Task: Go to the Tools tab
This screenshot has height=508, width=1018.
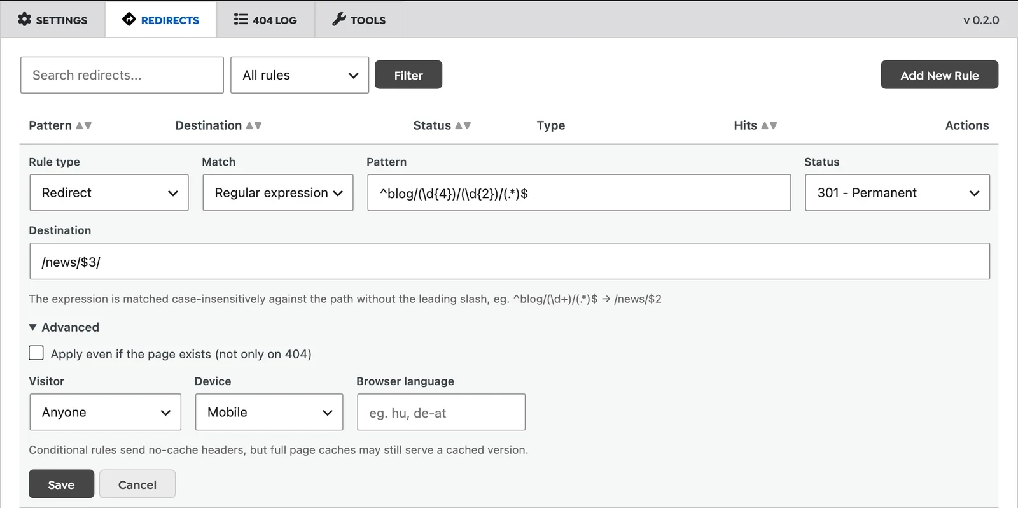Action: pos(359,20)
